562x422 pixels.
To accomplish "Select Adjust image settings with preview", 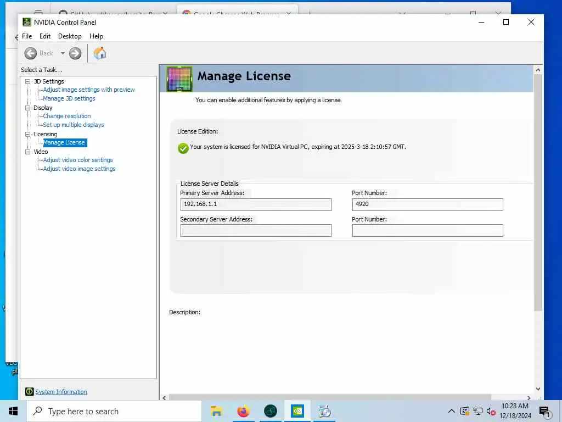I will (89, 90).
